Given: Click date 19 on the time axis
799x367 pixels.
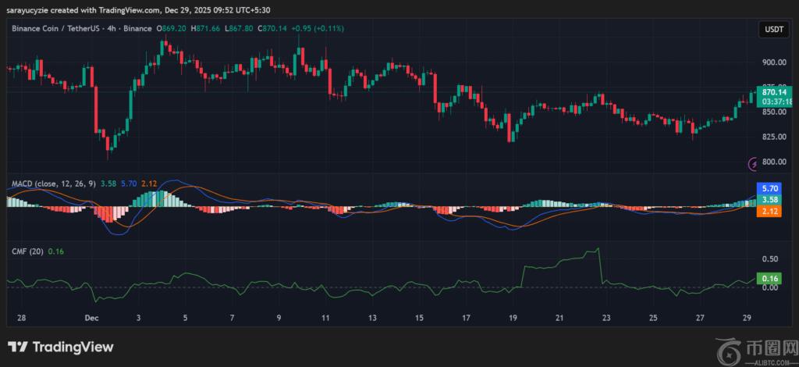Looking at the screenshot, I should pos(513,319).
